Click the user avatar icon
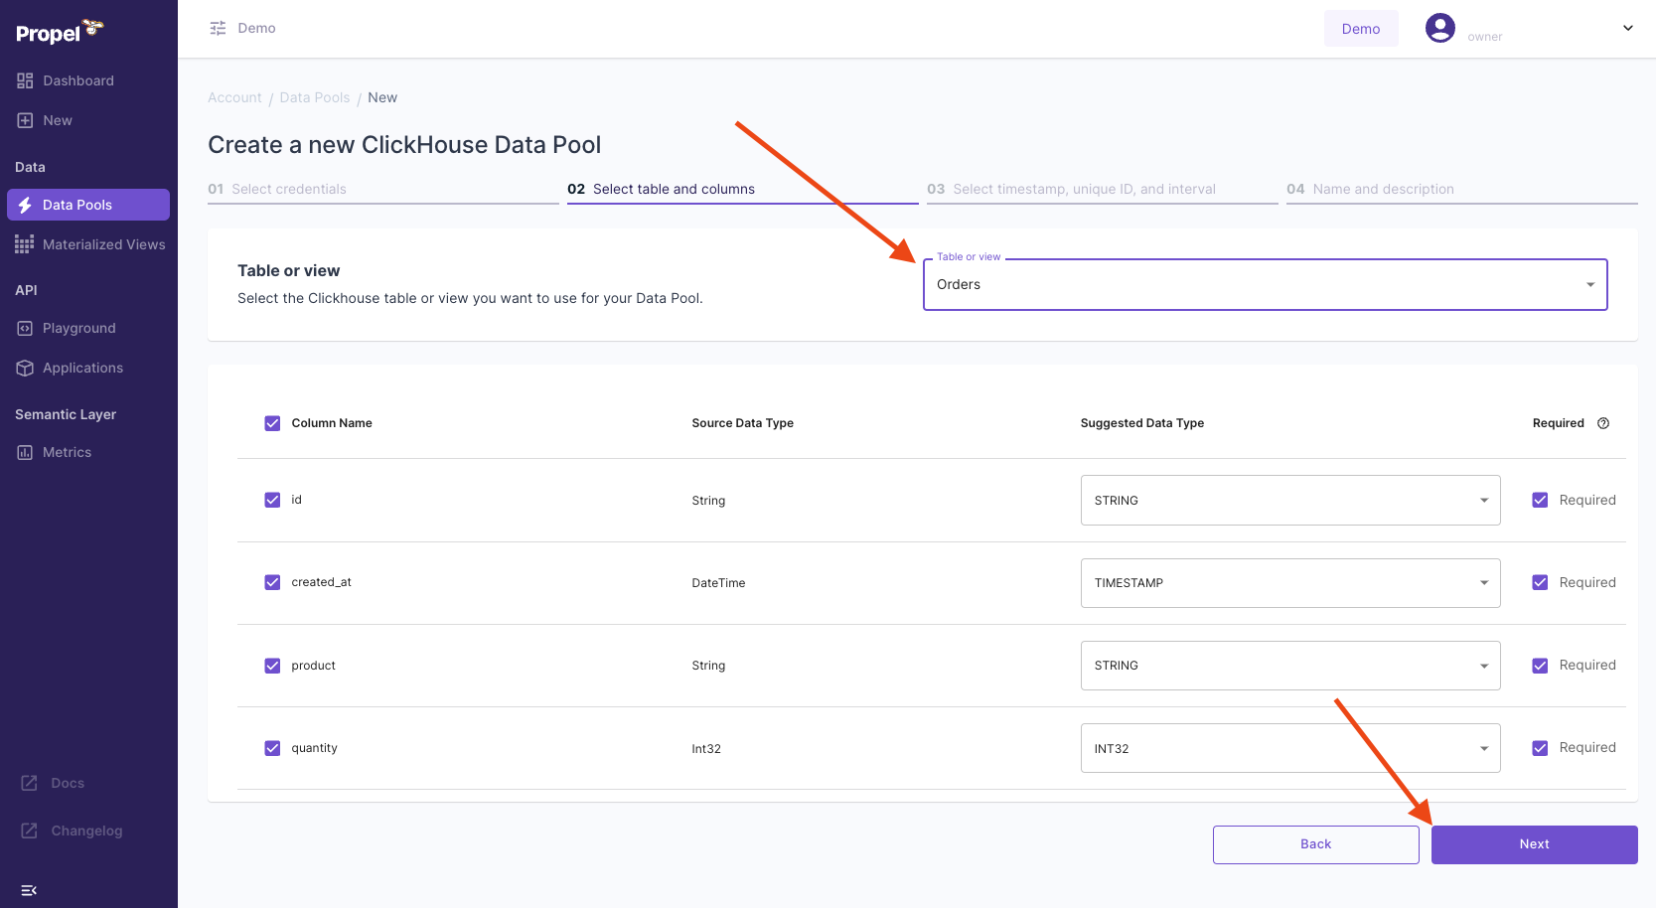 1439,28
